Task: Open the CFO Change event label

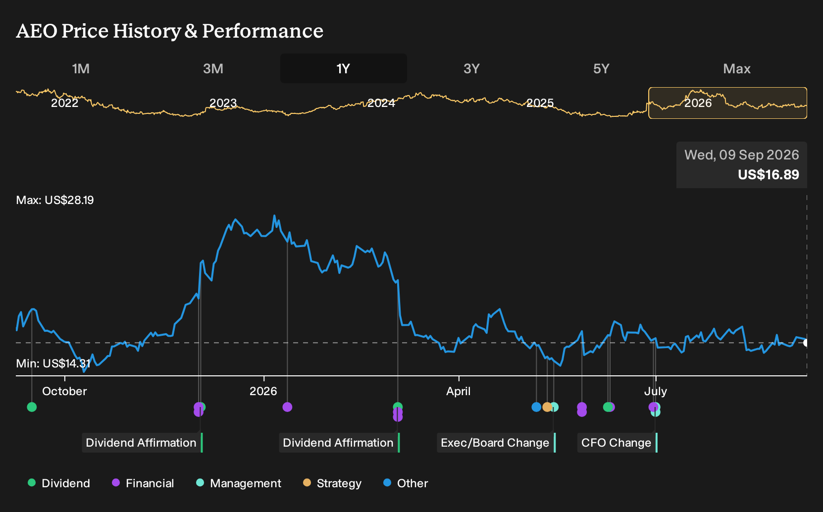Action: (x=617, y=443)
